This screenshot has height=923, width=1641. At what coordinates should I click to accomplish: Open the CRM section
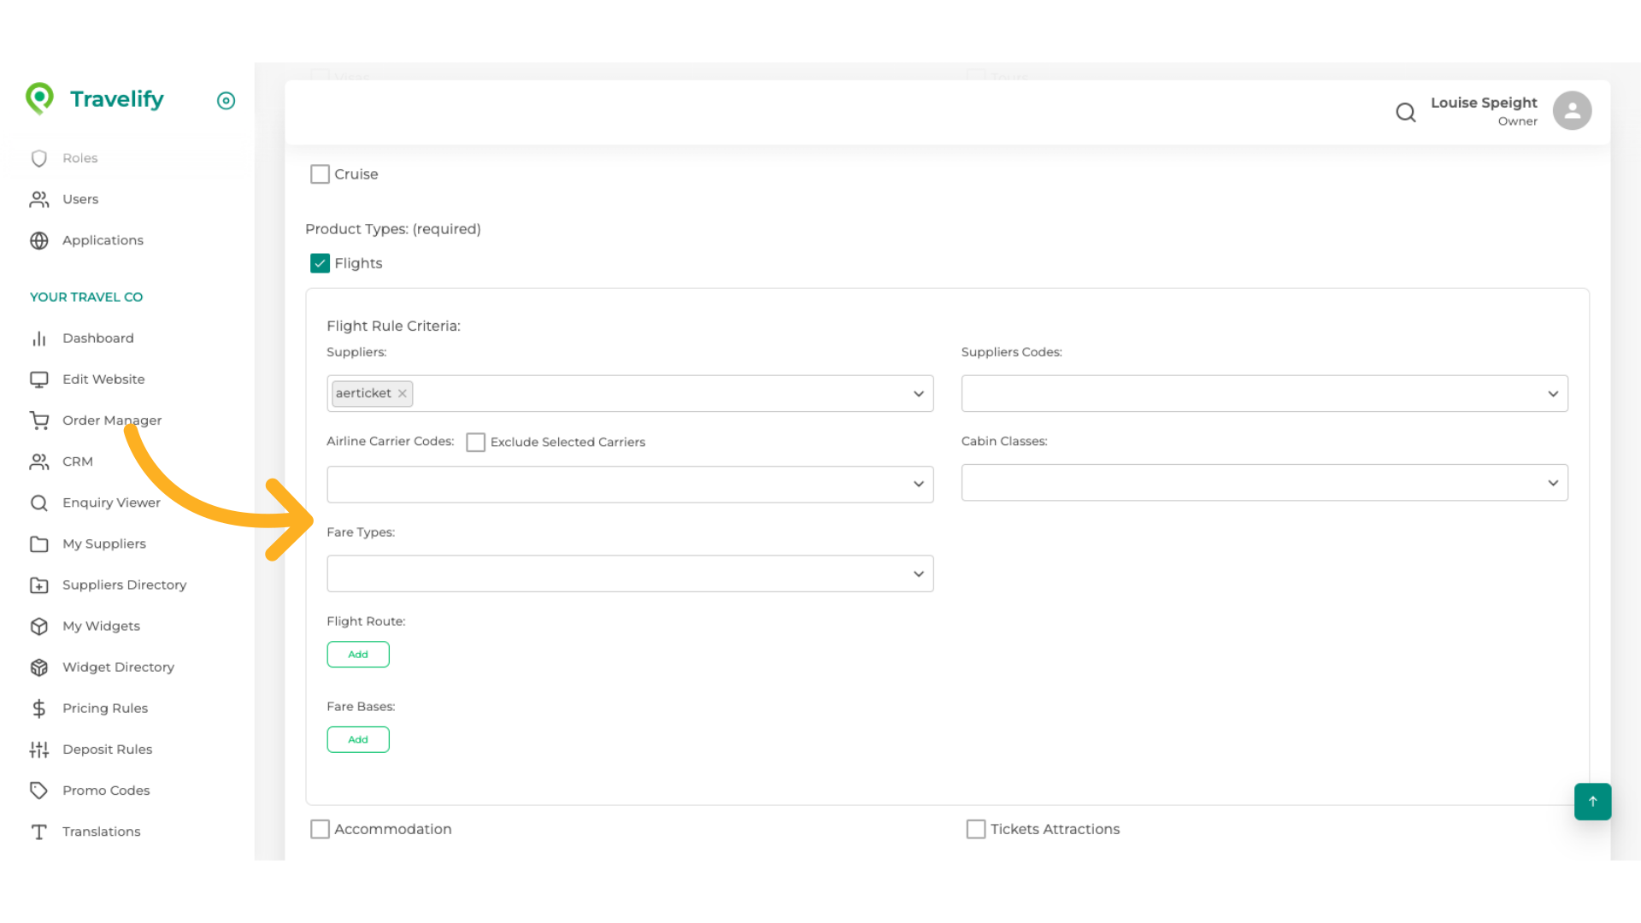click(x=77, y=461)
